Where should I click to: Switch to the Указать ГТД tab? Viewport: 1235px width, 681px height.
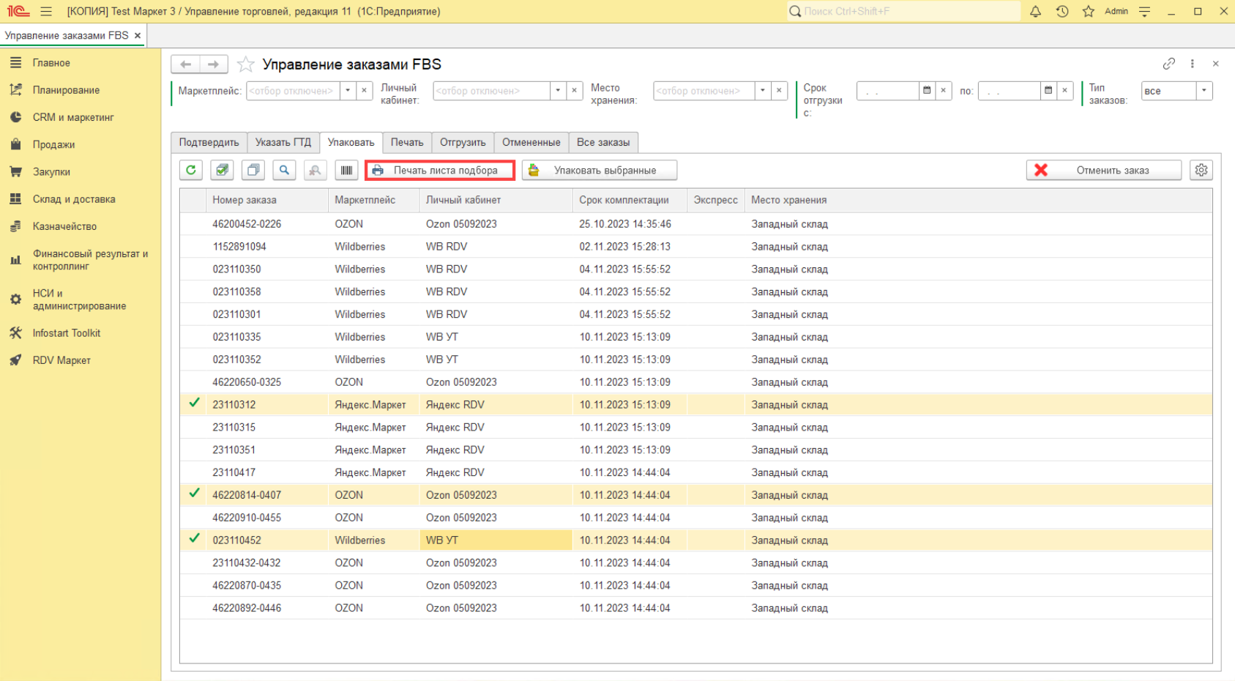click(x=283, y=142)
